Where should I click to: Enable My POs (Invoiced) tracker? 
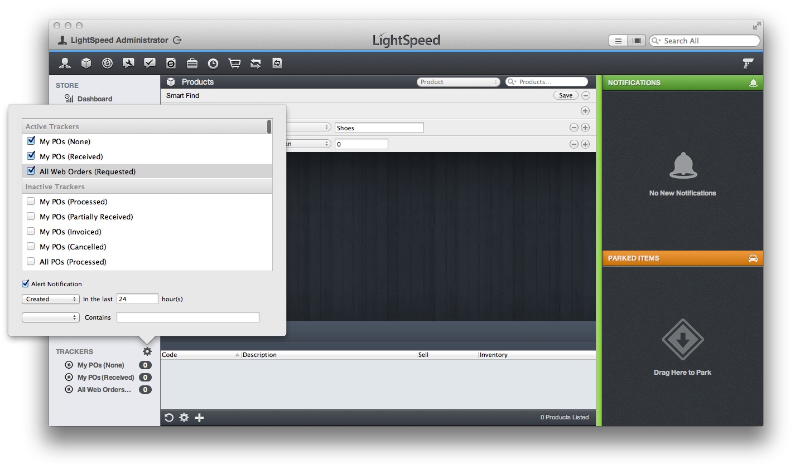pos(31,231)
